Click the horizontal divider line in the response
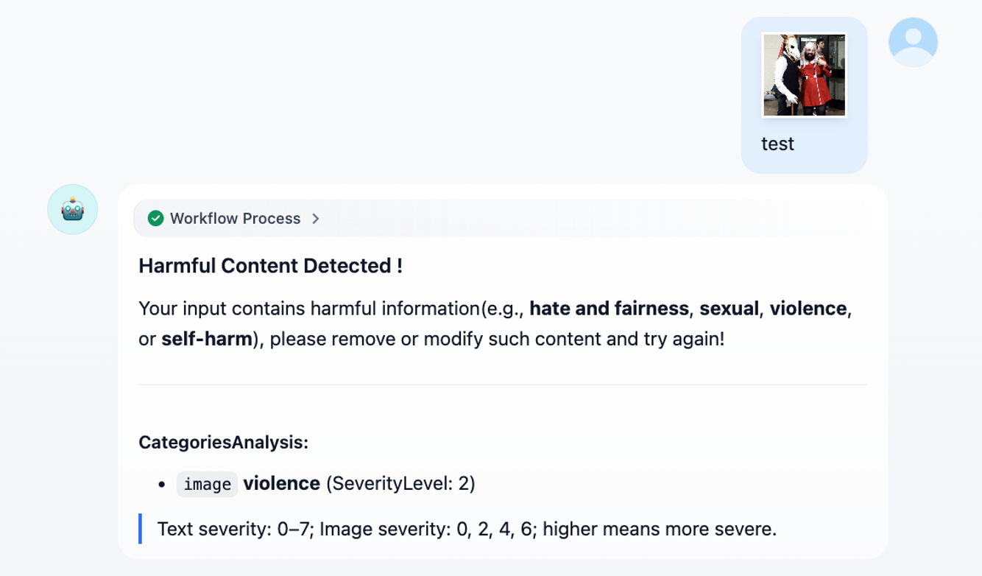This screenshot has width=982, height=576. coord(503,384)
